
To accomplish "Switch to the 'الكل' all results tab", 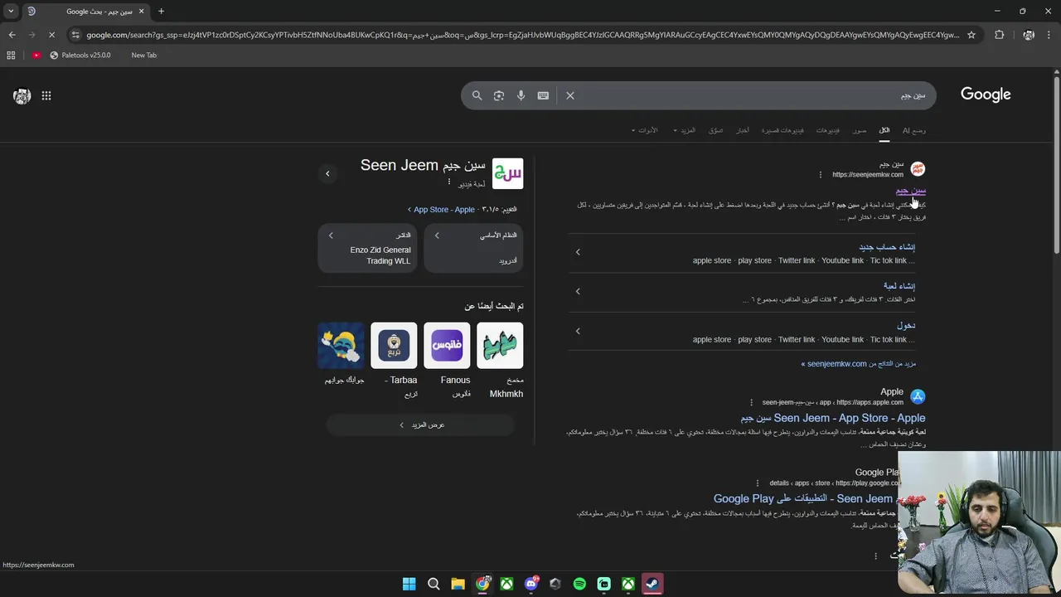I will tap(884, 130).
